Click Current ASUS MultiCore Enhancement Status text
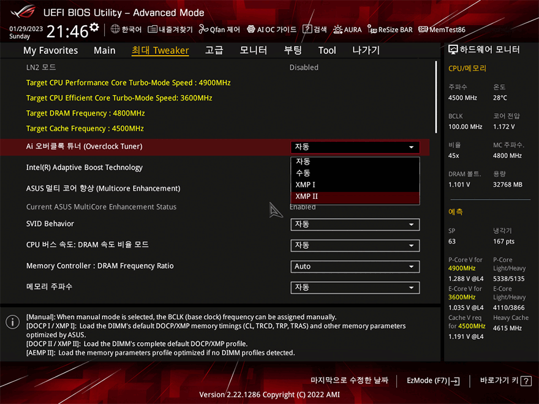This screenshot has width=539, height=404. 102,207
